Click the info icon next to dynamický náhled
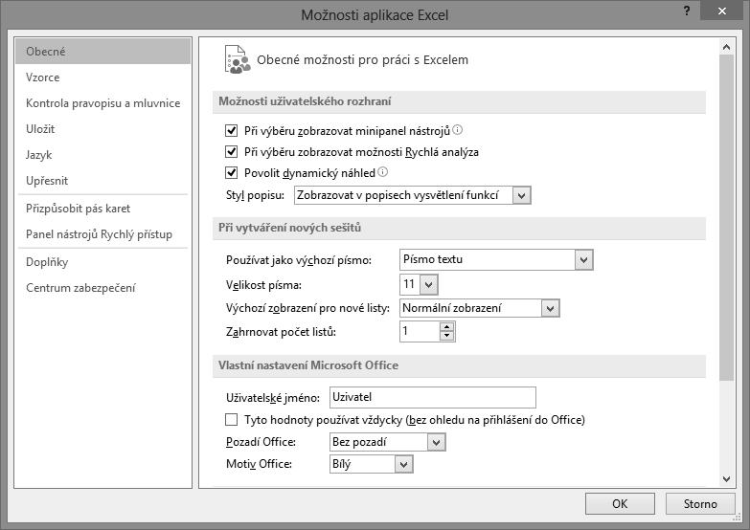750x530 pixels. pos(382,171)
